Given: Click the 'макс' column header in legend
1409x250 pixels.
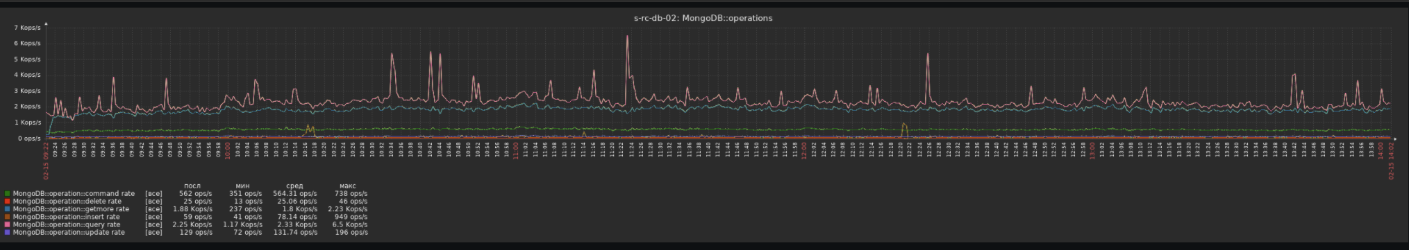Looking at the screenshot, I should tap(347, 186).
